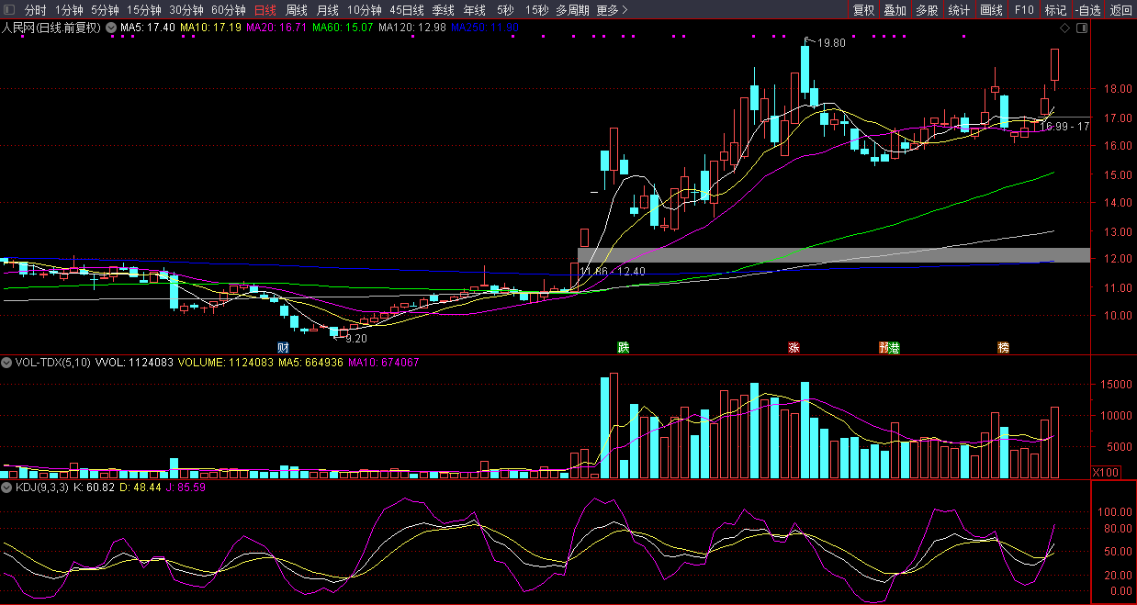Viewport: 1137px width, 605px height.
Task: Click the 返回 back button
Action: [1121, 10]
